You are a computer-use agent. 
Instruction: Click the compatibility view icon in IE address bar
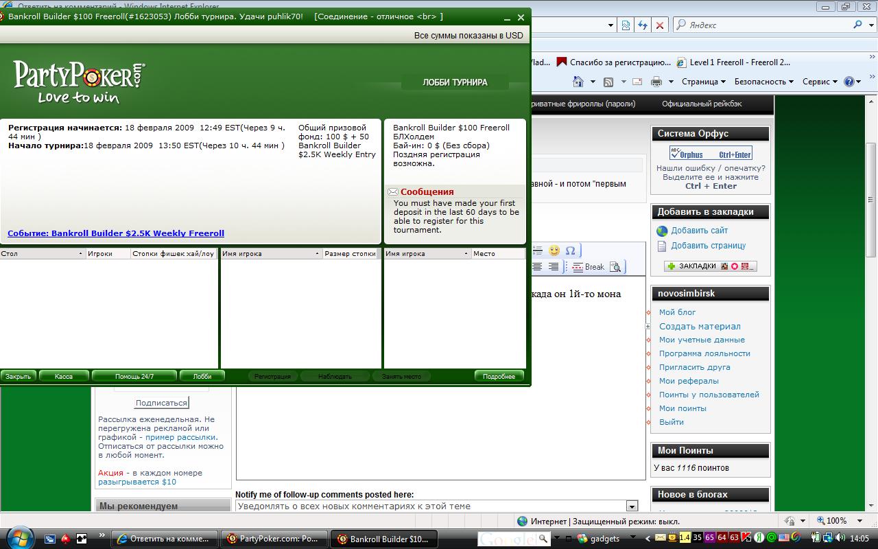[626, 25]
